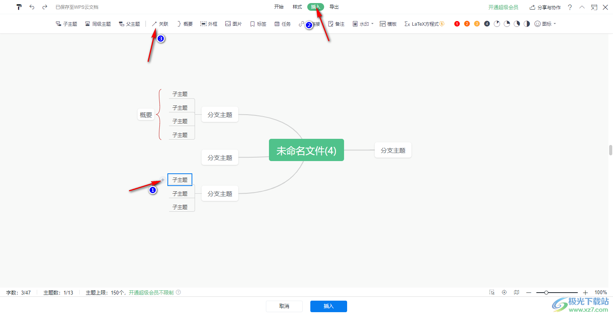
Task: Click the blue 插入 insert button
Action: pos(329,306)
